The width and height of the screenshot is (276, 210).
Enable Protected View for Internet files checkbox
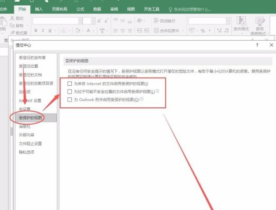coord(70,84)
